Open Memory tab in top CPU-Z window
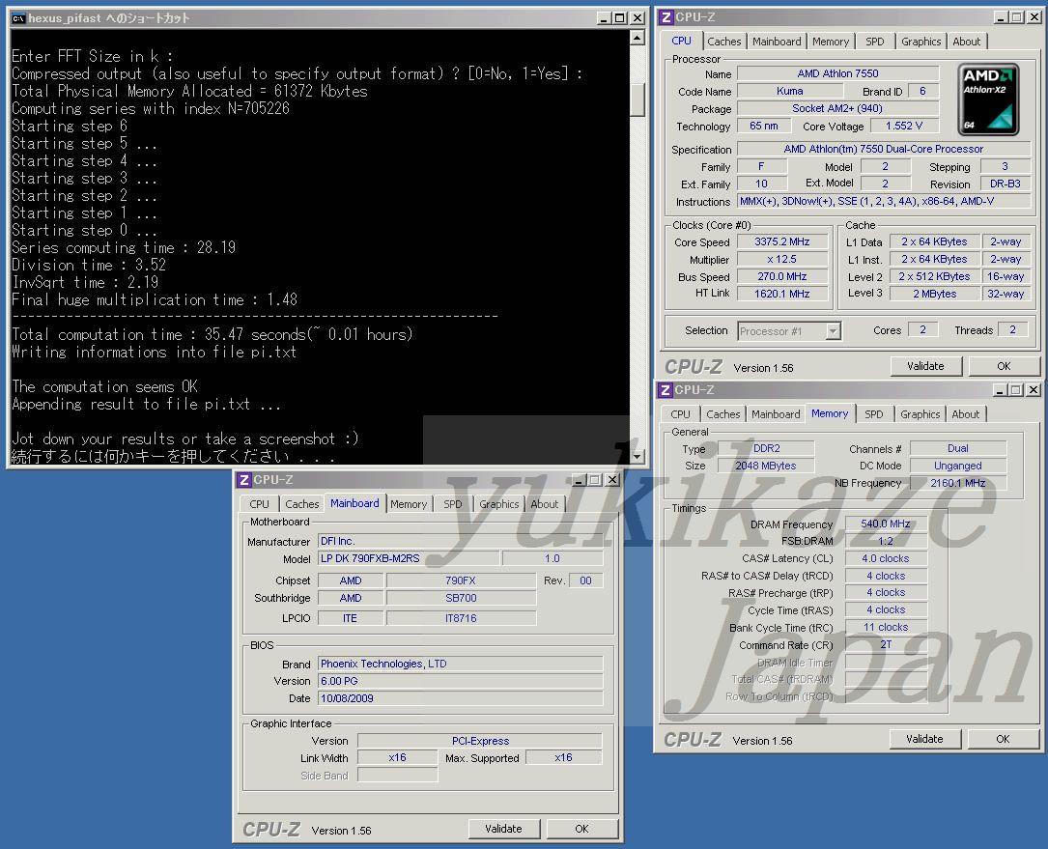This screenshot has width=1048, height=849. tap(830, 42)
